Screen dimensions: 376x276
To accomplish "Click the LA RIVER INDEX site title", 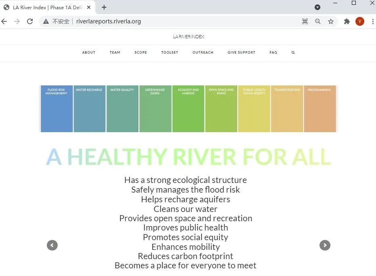I will (x=188, y=37).
